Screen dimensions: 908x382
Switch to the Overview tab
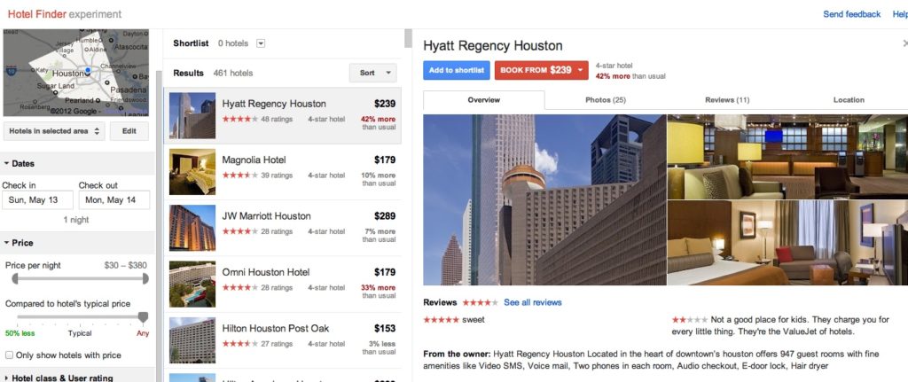tap(483, 100)
